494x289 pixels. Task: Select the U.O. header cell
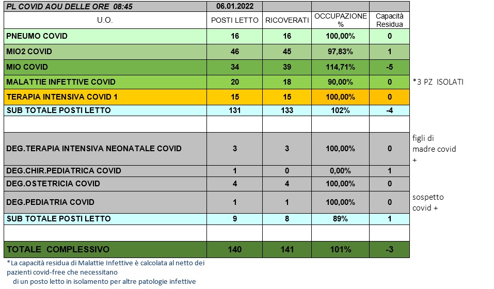[x=105, y=21]
